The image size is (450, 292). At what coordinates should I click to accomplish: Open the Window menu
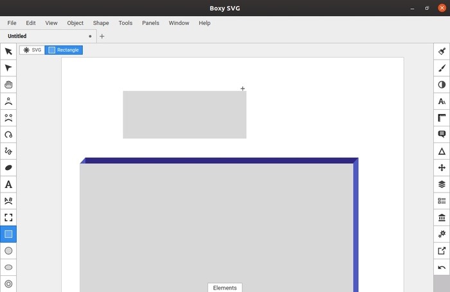[179, 23]
